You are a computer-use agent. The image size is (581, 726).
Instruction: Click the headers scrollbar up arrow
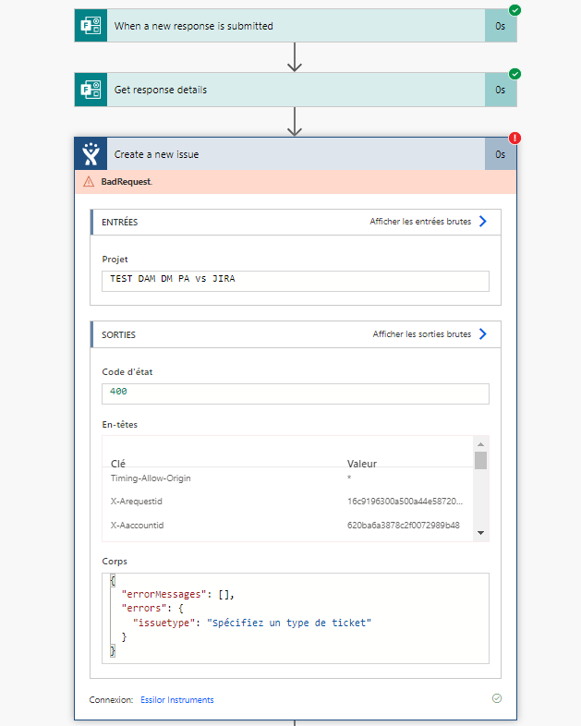click(x=480, y=444)
